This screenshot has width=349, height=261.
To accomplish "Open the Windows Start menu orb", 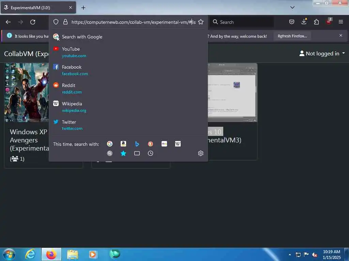I will click(x=9, y=254).
